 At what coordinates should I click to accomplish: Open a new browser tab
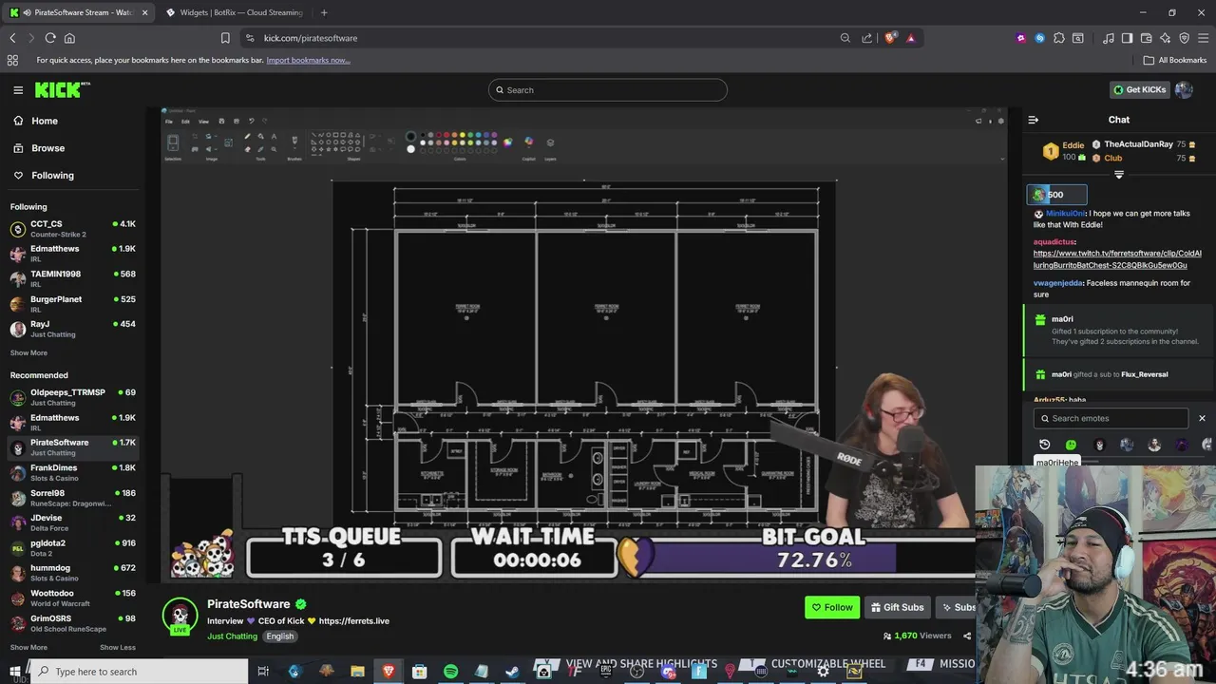click(324, 12)
